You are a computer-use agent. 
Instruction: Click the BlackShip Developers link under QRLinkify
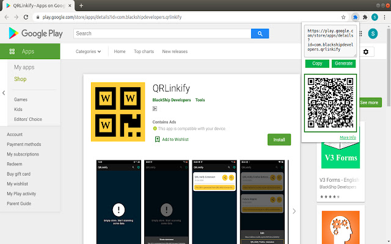pyautogui.click(x=172, y=100)
